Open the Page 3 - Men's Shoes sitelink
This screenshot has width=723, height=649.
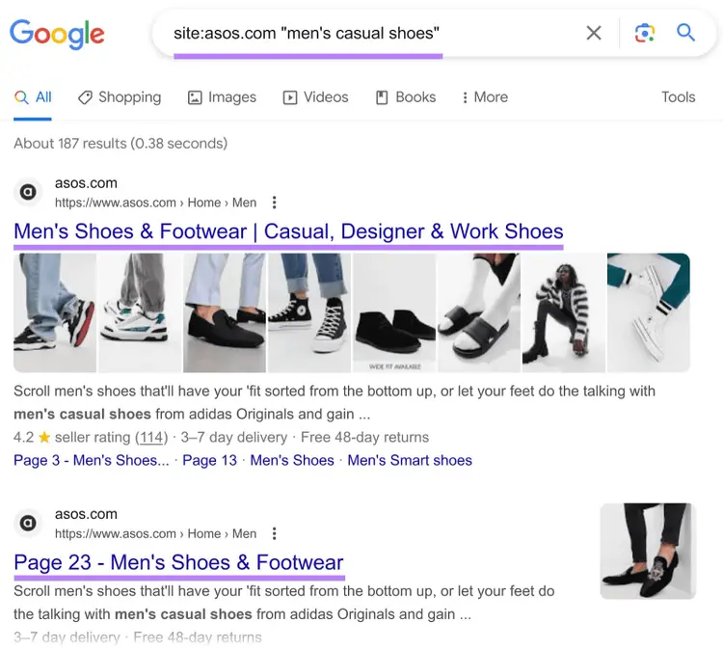(92, 460)
